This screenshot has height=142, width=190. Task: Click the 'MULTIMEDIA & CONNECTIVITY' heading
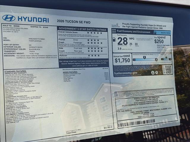point(18,114)
